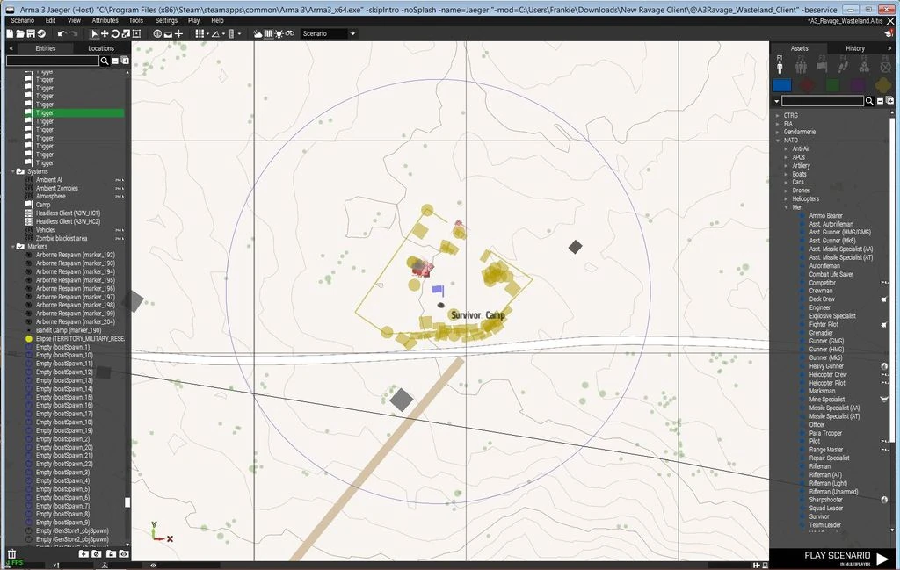Select Ambient Zombies system entry
The height and width of the screenshot is (570, 900).
pos(57,188)
